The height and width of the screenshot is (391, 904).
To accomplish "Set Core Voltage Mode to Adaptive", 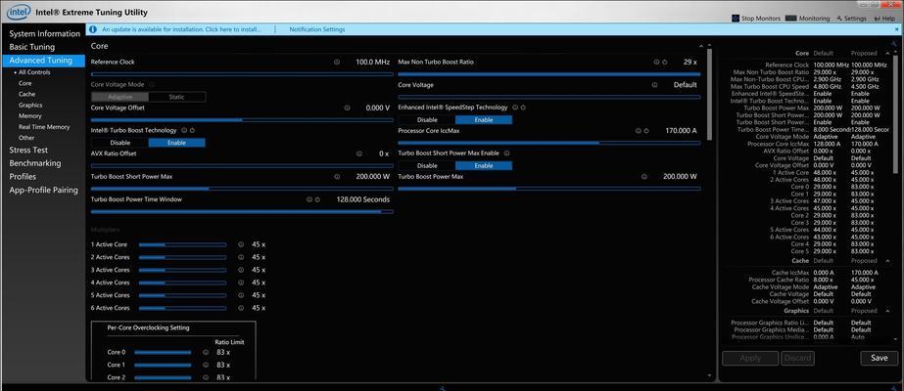I will tap(119, 97).
